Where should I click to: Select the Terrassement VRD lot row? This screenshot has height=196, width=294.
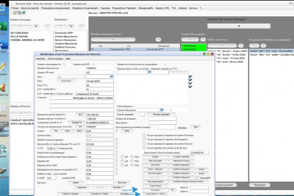(135, 49)
